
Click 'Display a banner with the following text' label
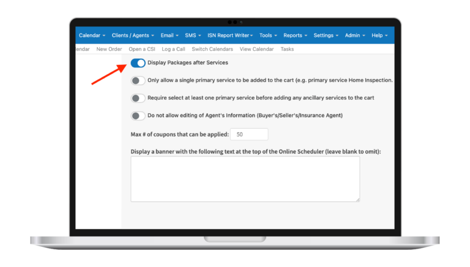pyautogui.click(x=256, y=151)
